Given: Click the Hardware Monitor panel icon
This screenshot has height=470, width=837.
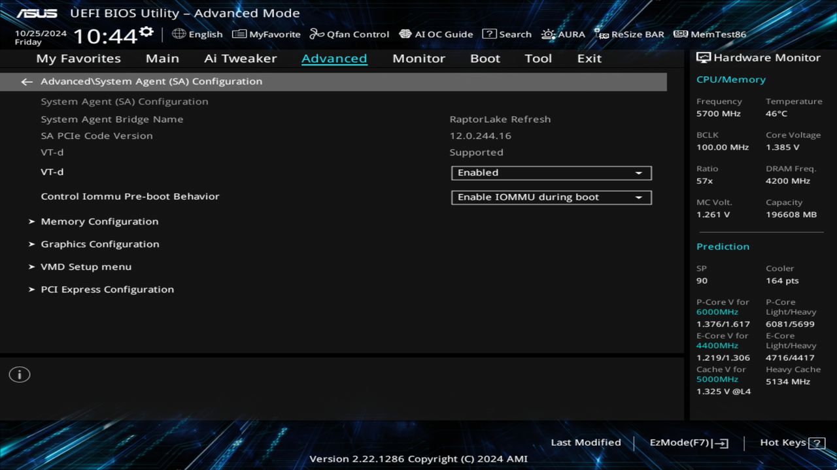Looking at the screenshot, I should click(704, 57).
